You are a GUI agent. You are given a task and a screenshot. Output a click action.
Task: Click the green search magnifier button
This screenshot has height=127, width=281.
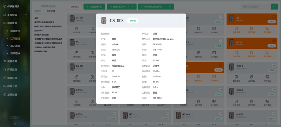pyautogui.click(x=274, y=7)
